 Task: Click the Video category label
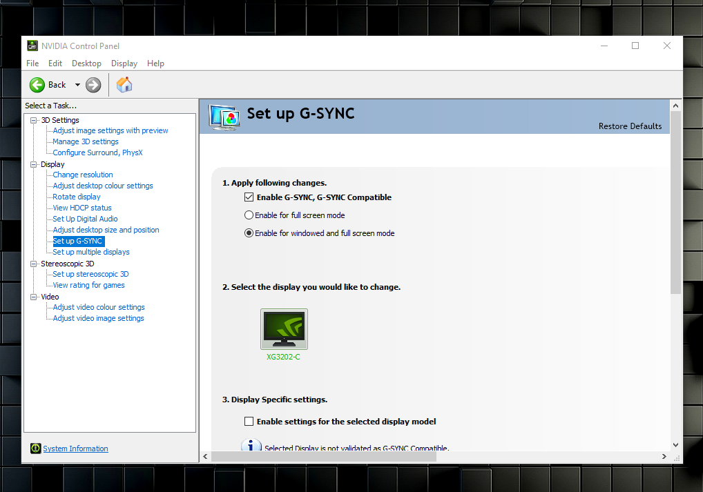click(x=50, y=297)
